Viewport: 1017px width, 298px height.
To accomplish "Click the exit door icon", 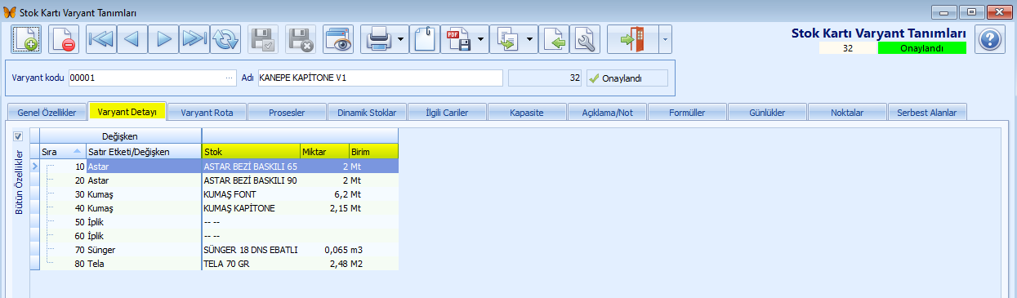I will coord(632,39).
